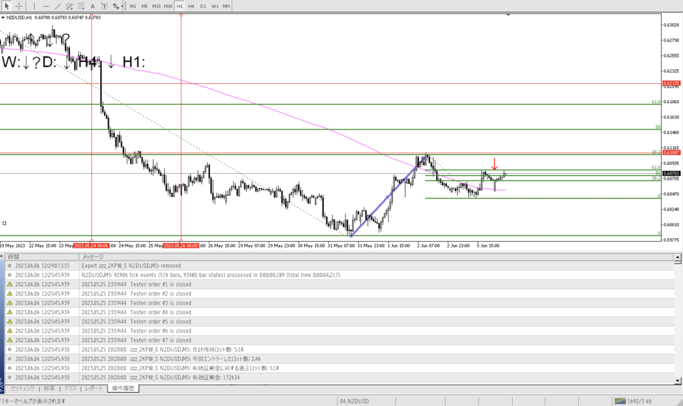This screenshot has width=683, height=406.
Task: Select the arrow cursor tool
Action: click(x=6, y=6)
